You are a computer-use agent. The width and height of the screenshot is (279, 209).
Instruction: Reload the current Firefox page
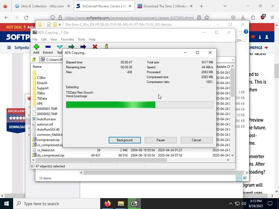pyautogui.click(x=26, y=17)
